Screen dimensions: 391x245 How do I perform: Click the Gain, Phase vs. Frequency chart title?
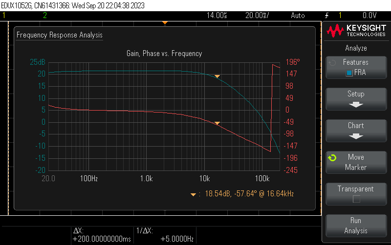point(164,54)
